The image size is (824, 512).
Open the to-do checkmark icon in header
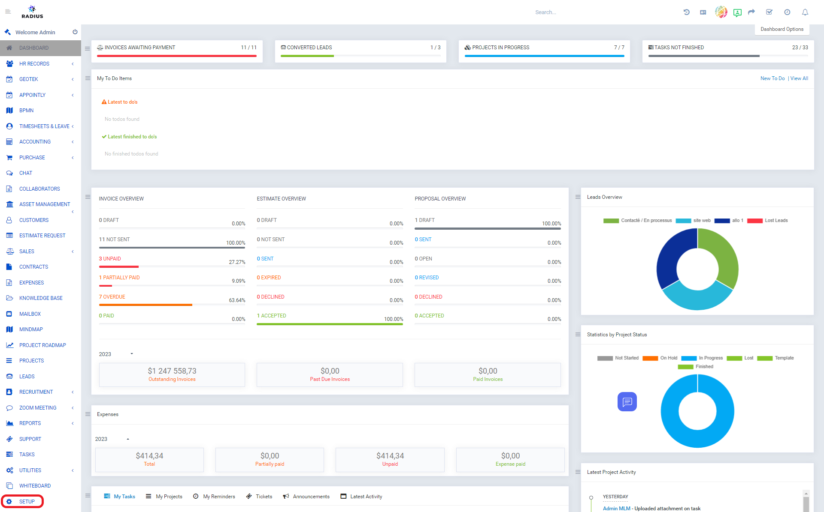tap(769, 12)
